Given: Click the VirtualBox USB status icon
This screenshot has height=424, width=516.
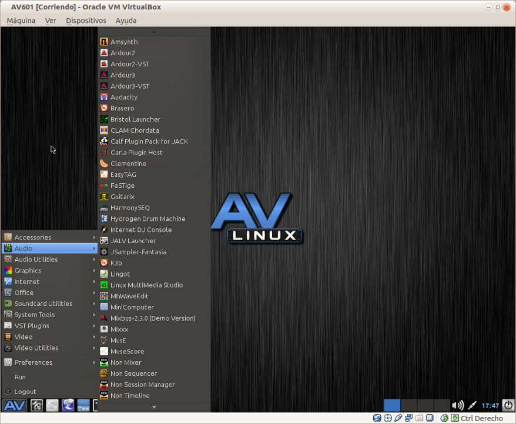Looking at the screenshot, I should [x=398, y=418].
